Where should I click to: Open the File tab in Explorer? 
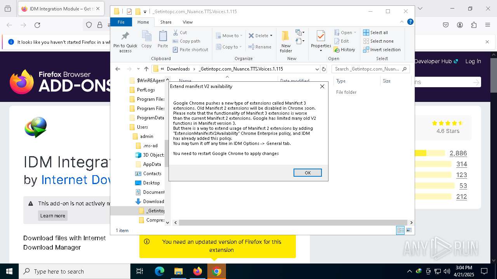point(121,22)
